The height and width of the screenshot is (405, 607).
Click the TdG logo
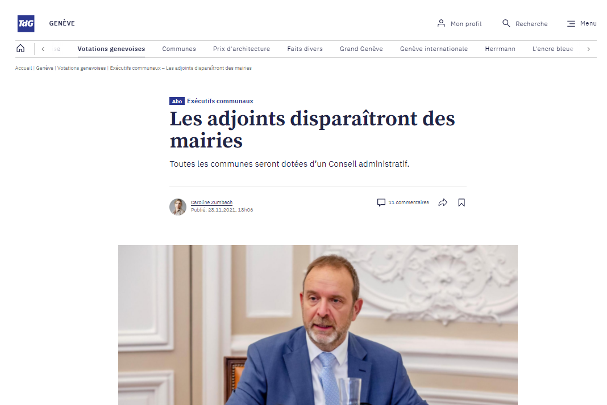pyautogui.click(x=26, y=24)
